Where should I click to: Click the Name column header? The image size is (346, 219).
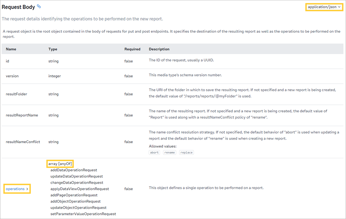pyautogui.click(x=11, y=49)
